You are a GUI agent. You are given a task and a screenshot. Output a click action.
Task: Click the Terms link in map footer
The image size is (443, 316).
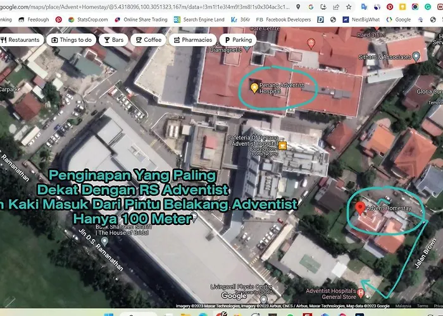423,306
